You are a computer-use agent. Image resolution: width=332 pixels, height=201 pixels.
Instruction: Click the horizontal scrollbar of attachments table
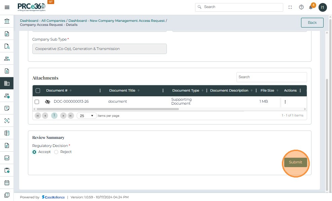coord(108,109)
